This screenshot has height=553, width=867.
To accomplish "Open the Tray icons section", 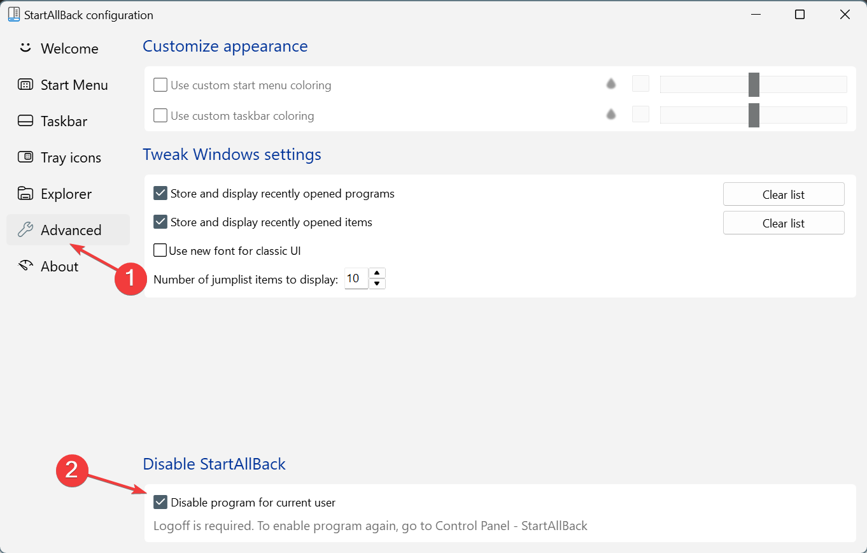I will pyautogui.click(x=68, y=157).
